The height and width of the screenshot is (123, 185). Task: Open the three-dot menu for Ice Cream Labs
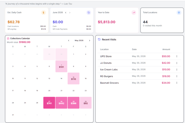tap(177, 70)
